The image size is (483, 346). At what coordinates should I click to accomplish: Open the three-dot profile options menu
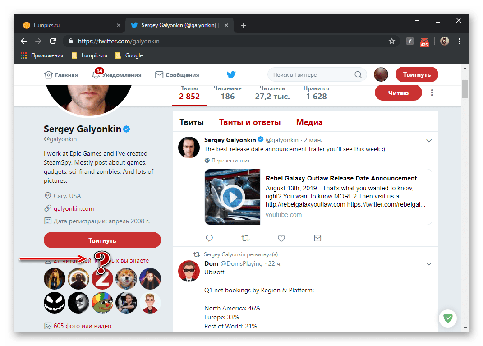coord(432,93)
